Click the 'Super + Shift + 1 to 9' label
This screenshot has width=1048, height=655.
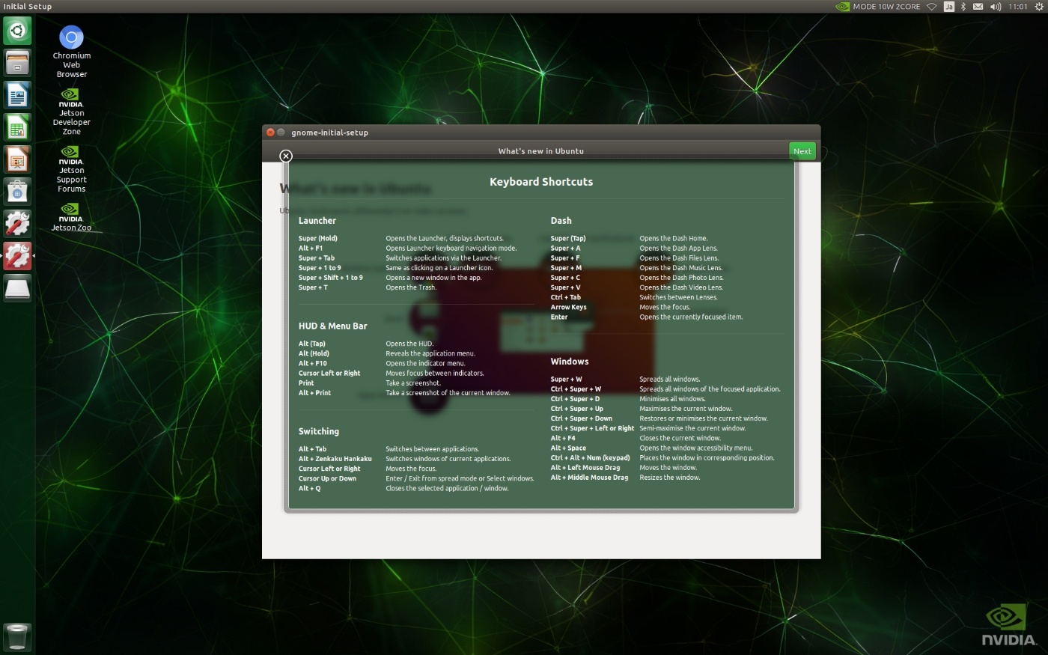click(x=331, y=278)
